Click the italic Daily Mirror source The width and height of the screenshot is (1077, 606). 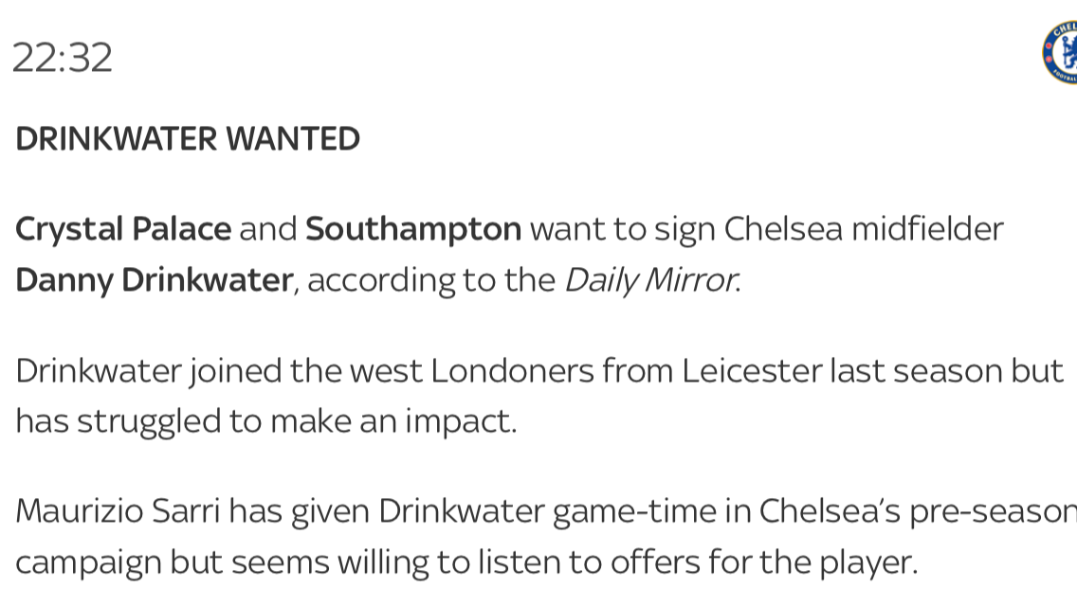tap(651, 280)
